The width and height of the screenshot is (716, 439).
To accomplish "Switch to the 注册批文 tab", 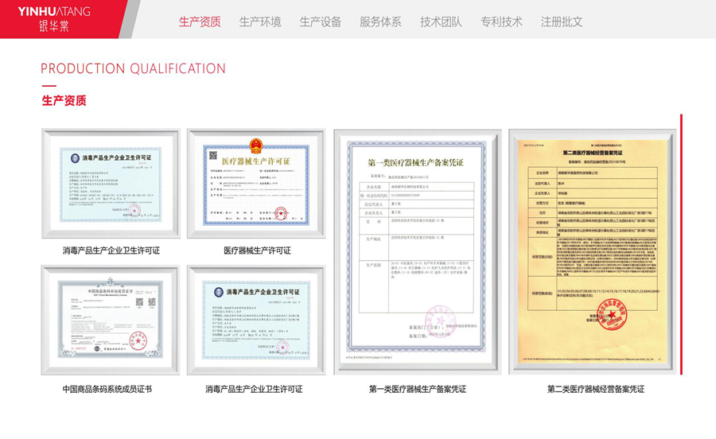I will click(x=562, y=21).
